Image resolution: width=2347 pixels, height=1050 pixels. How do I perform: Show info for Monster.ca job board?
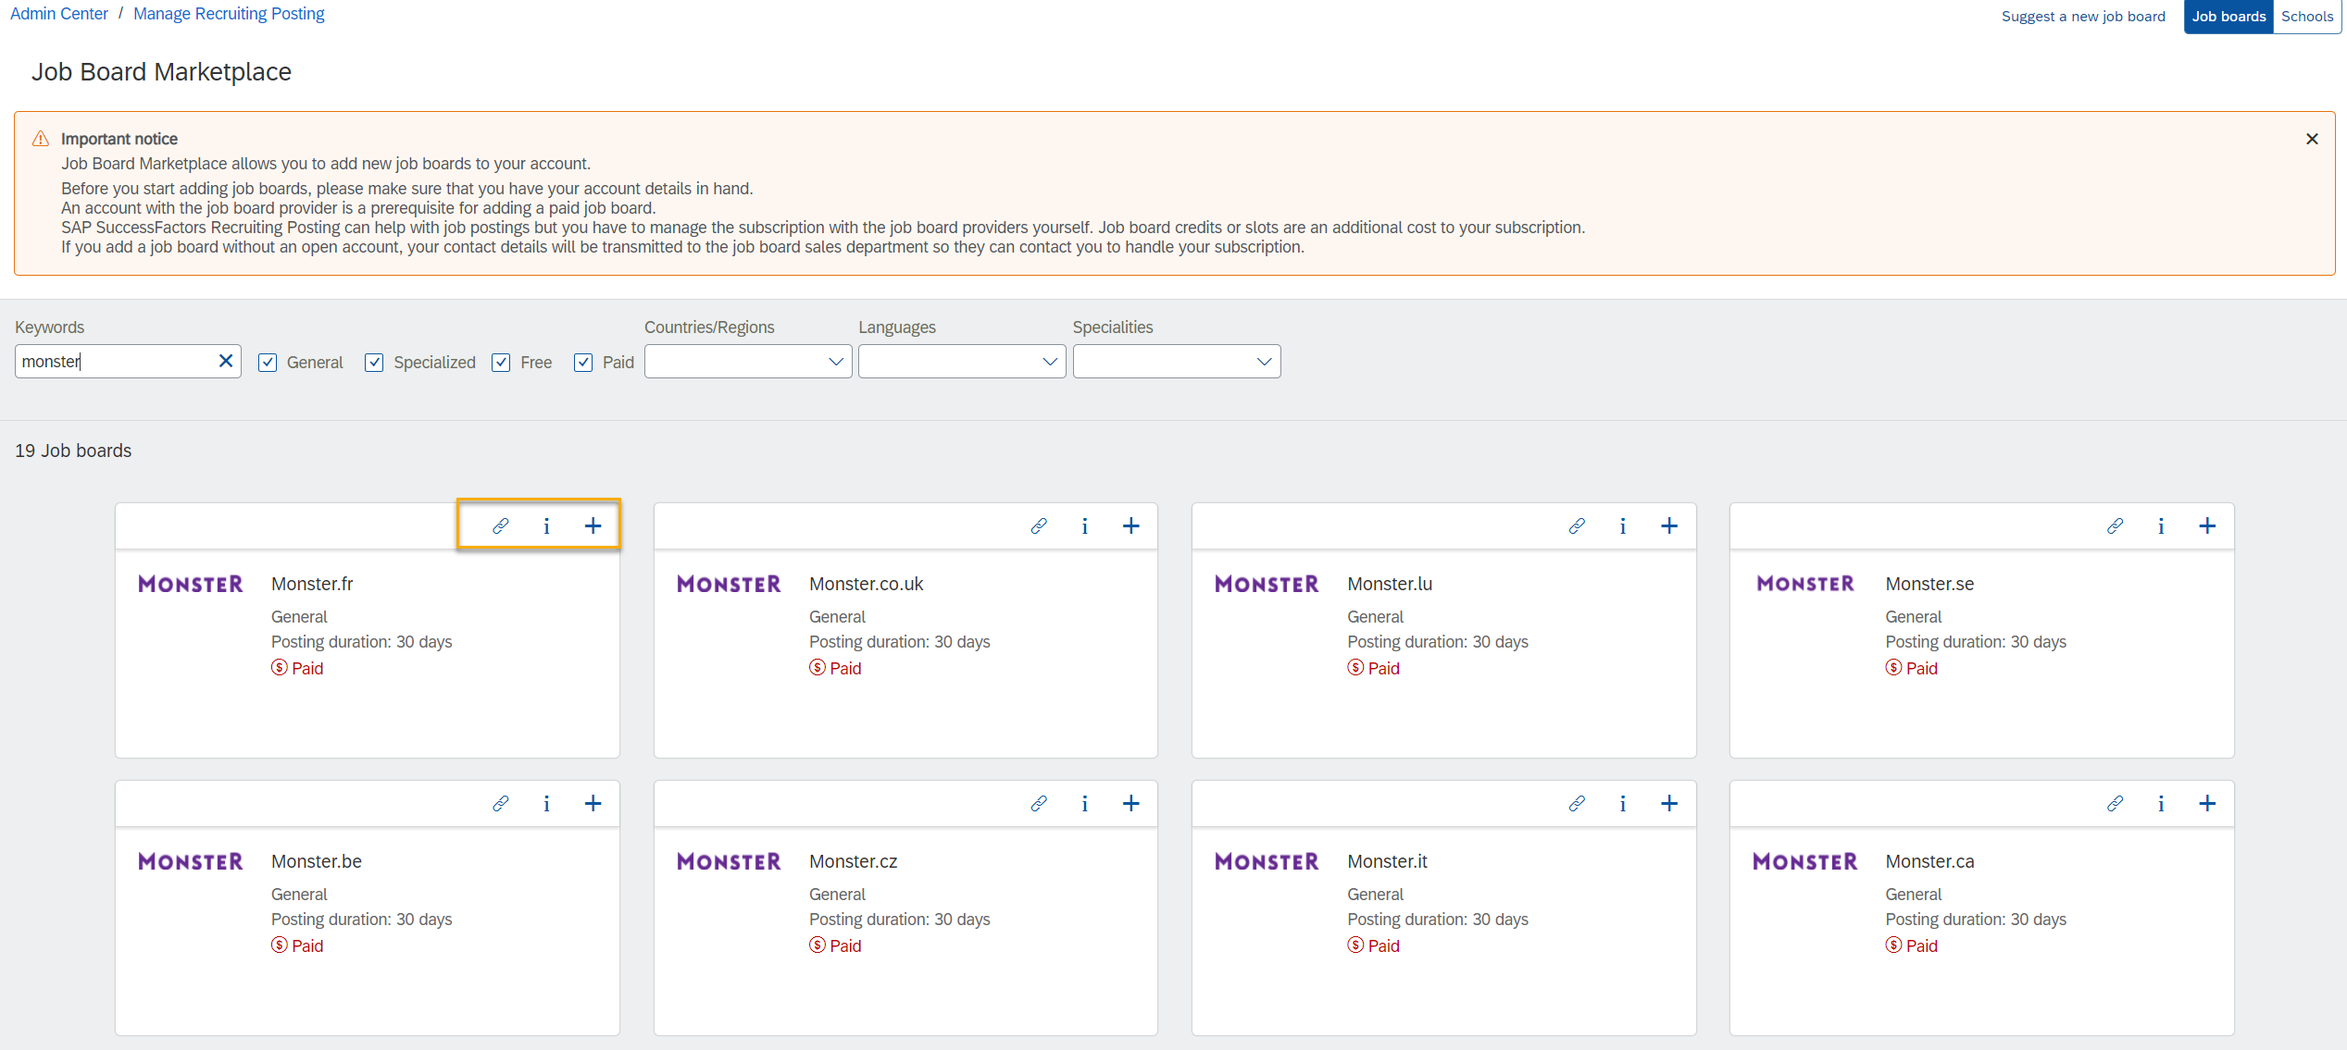pos(2161,803)
